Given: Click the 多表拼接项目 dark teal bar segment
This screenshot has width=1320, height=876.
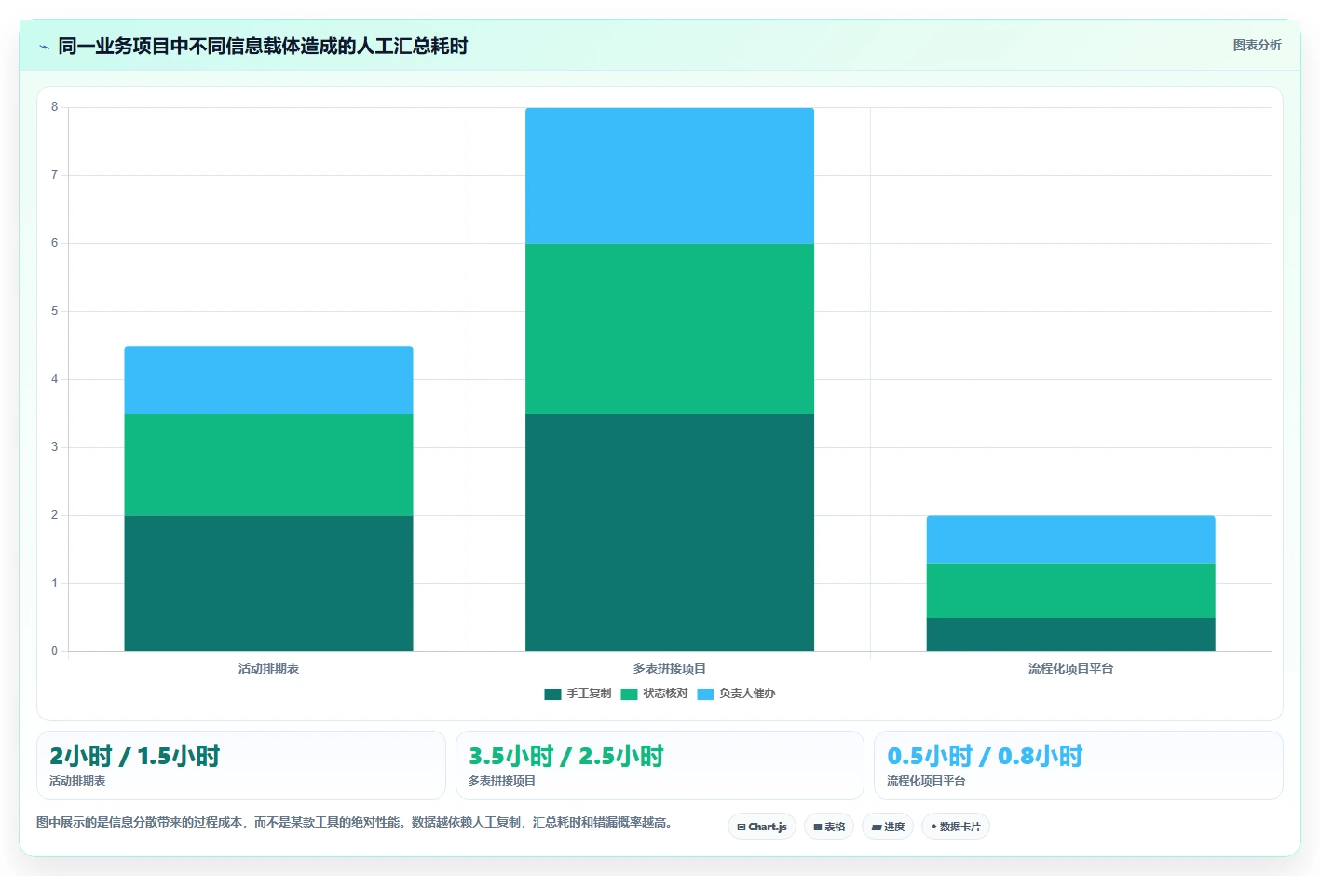Looking at the screenshot, I should [x=670, y=532].
